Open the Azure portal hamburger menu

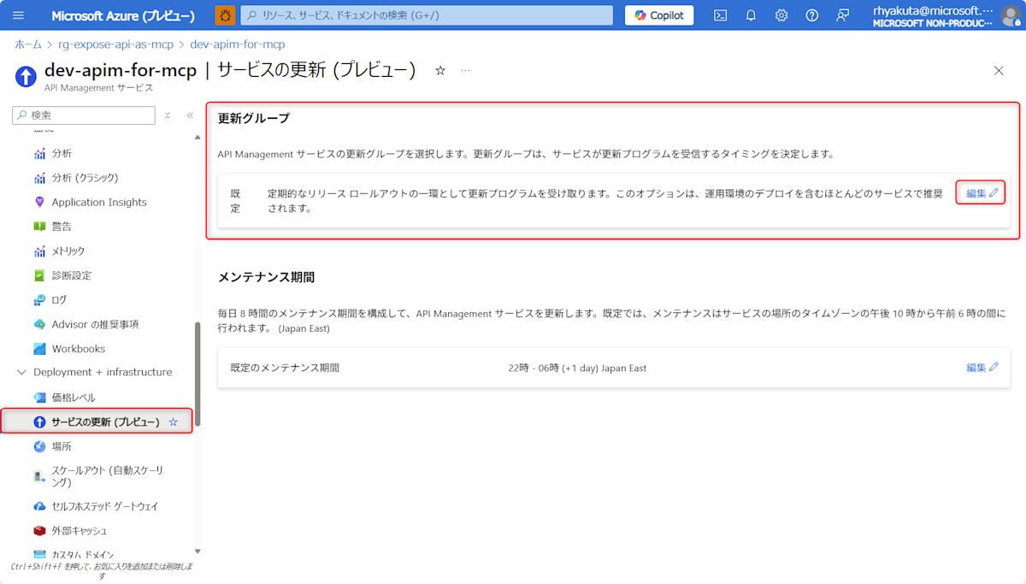19,15
